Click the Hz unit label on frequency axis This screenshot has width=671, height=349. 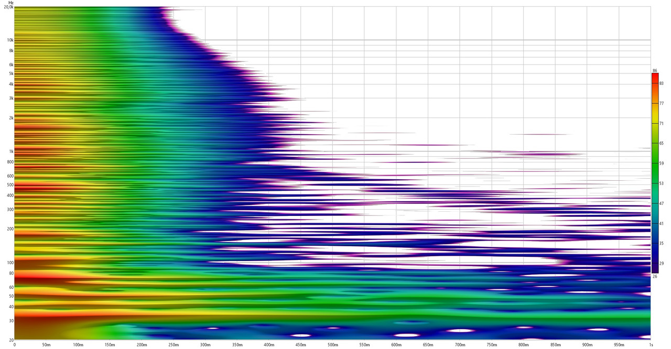pos(10,3)
